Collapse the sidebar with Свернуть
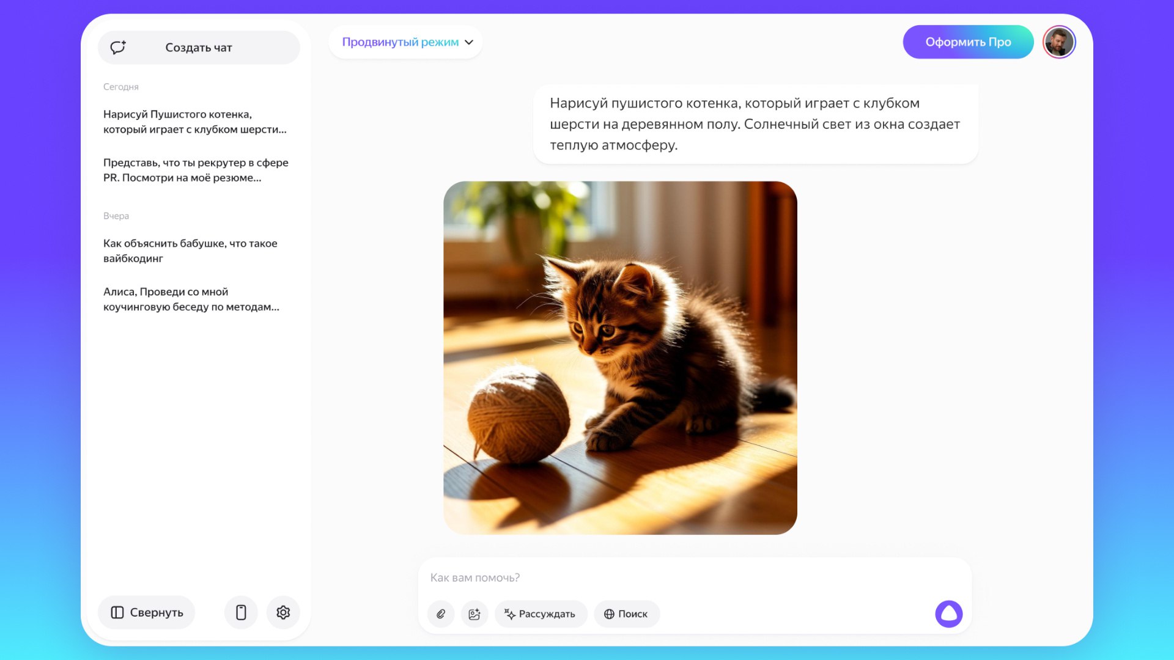This screenshot has height=660, width=1174. (147, 612)
